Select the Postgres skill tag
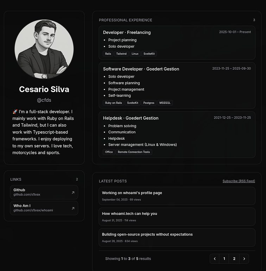 (149, 103)
